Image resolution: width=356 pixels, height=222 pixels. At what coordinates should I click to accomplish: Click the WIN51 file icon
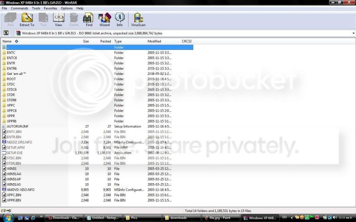pyautogui.click(x=4, y=169)
